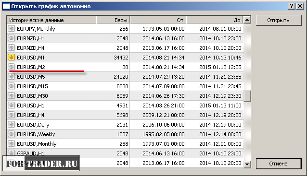Click the vertical scrollbar thumb
Image resolution: width=307 pixels, height=176 pixels.
[x=247, y=96]
